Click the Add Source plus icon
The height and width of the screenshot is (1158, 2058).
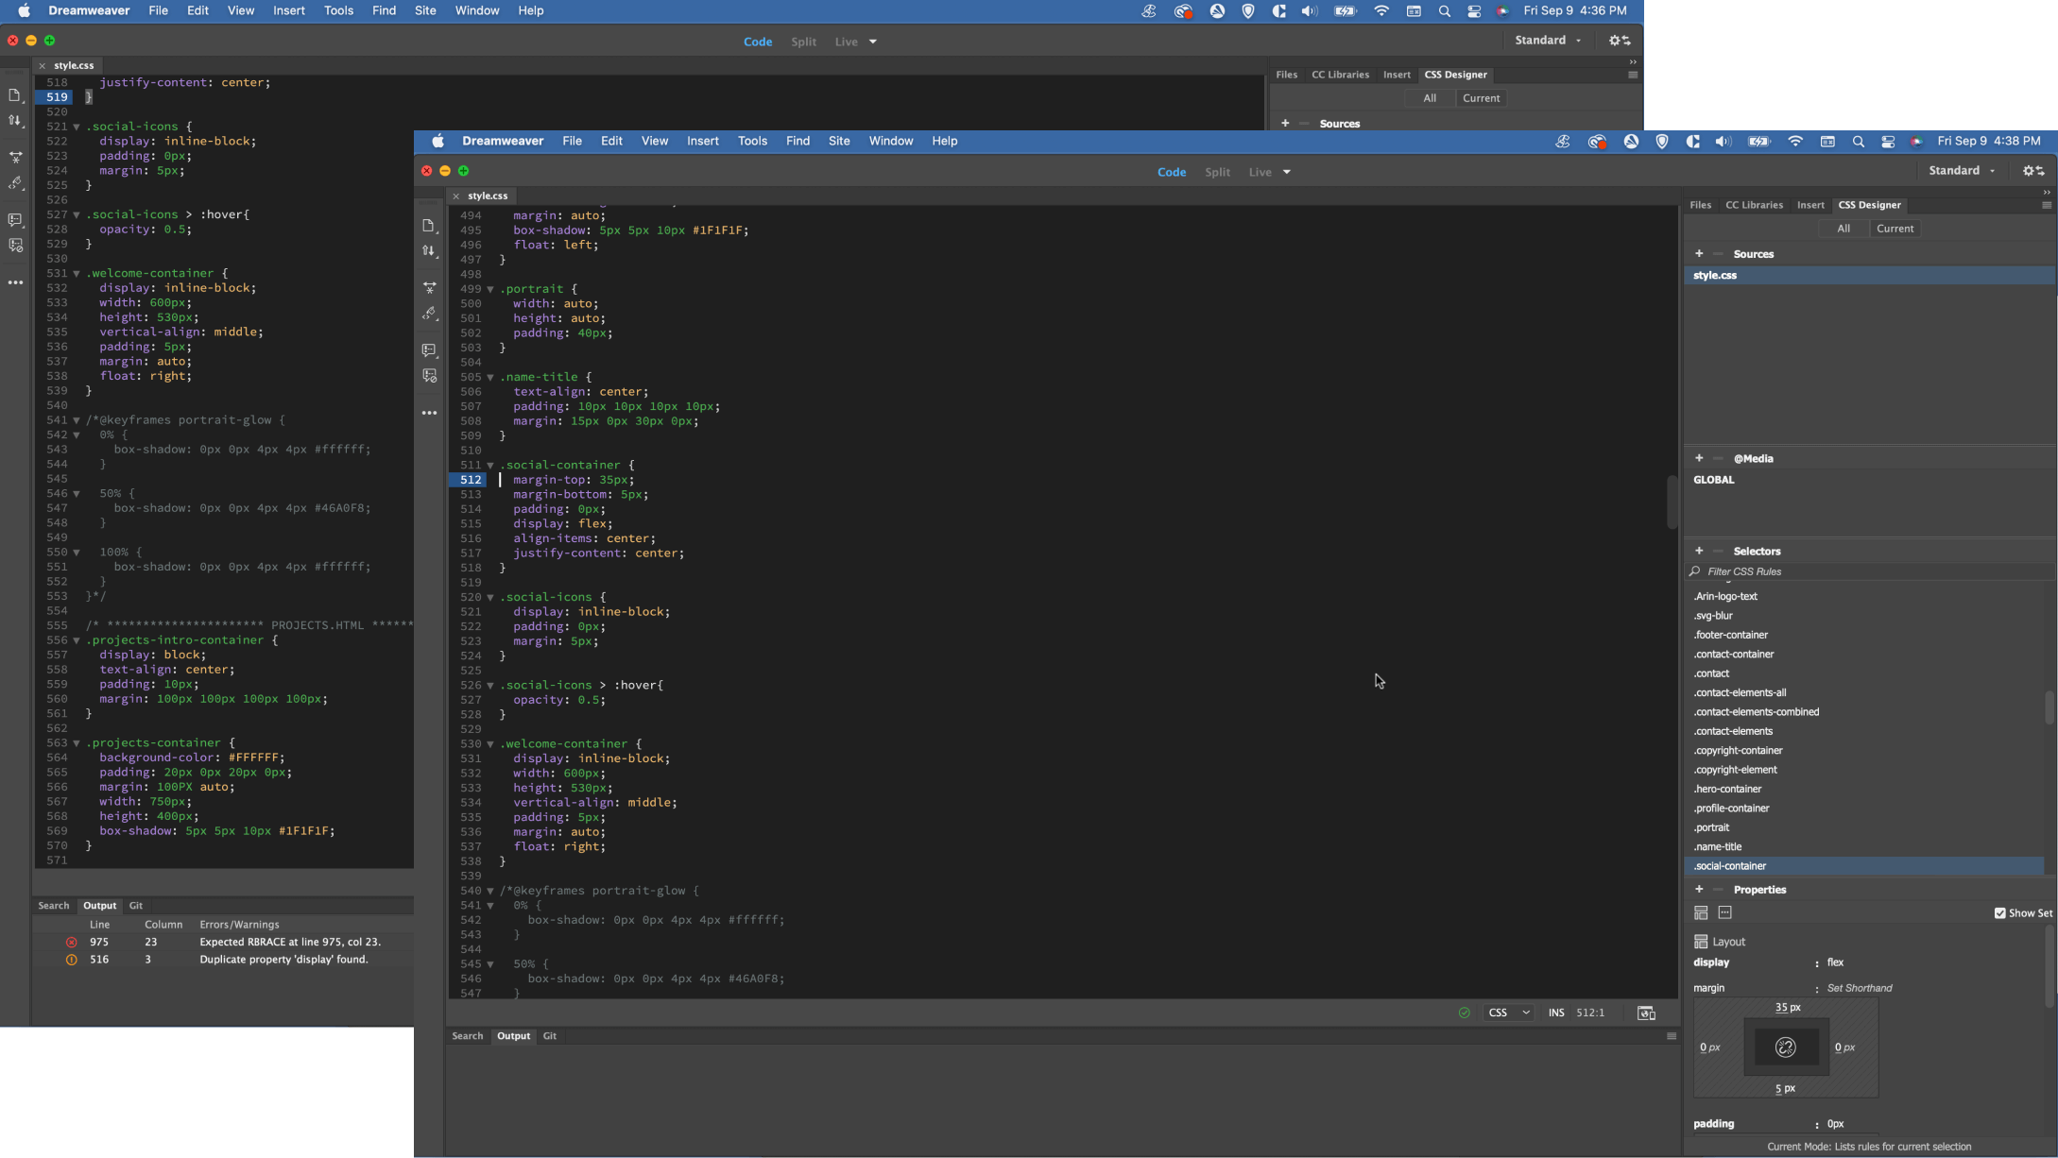[1699, 253]
